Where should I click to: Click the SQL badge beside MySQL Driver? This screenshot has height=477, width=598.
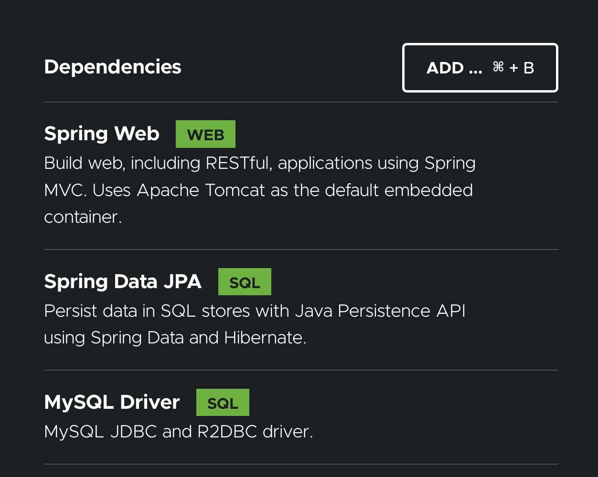223,403
